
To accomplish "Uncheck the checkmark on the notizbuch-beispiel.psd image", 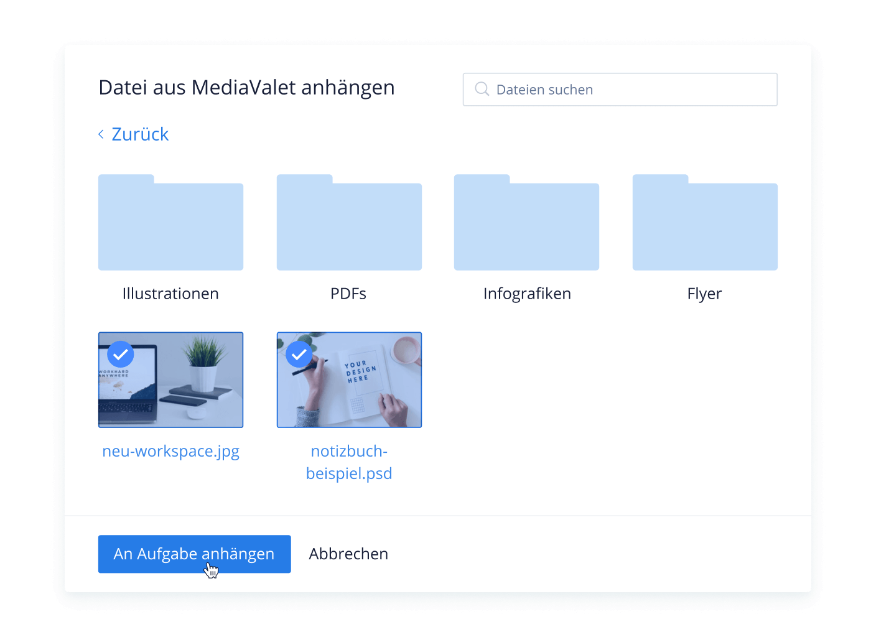I will pyautogui.click(x=299, y=355).
